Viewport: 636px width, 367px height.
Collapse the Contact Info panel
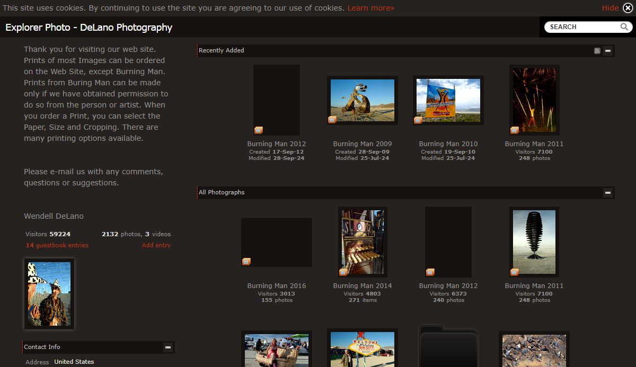click(x=168, y=347)
